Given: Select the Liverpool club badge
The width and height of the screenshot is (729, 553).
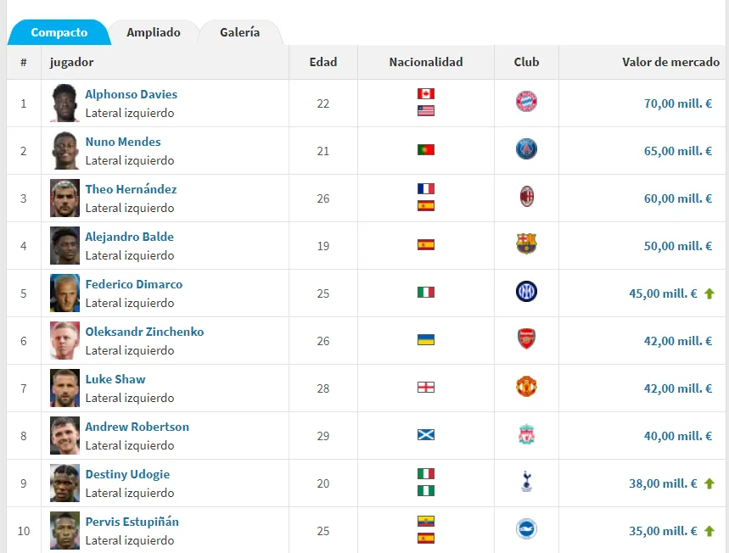Looking at the screenshot, I should click(525, 435).
